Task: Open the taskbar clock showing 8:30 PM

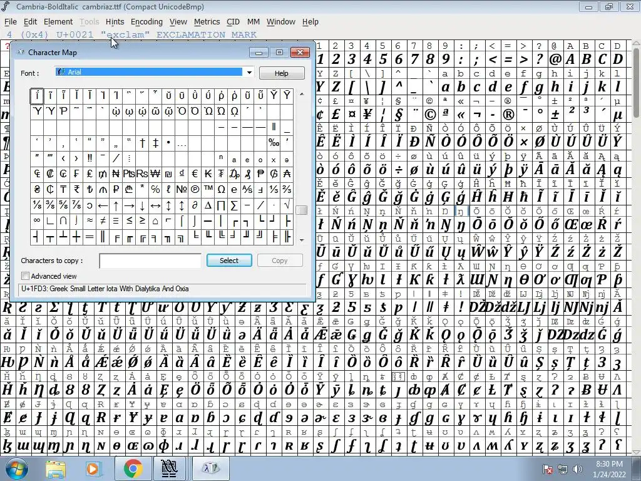Action: (x=609, y=468)
